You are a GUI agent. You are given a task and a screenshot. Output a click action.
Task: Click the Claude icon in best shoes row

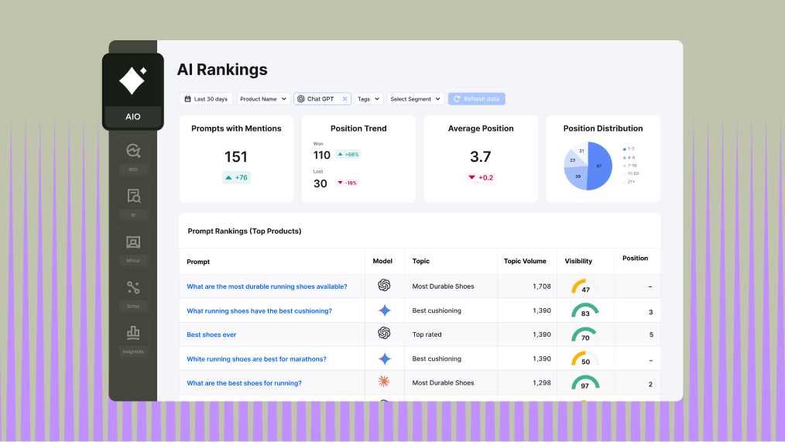tap(384, 382)
